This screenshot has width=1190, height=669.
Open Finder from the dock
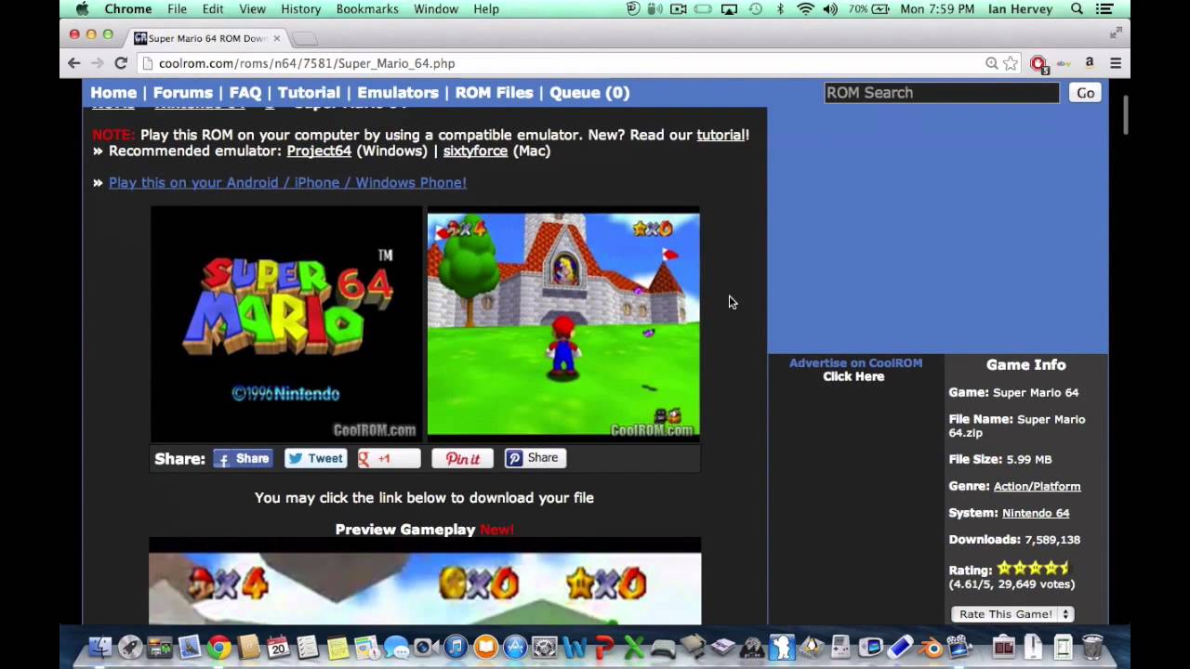click(100, 647)
